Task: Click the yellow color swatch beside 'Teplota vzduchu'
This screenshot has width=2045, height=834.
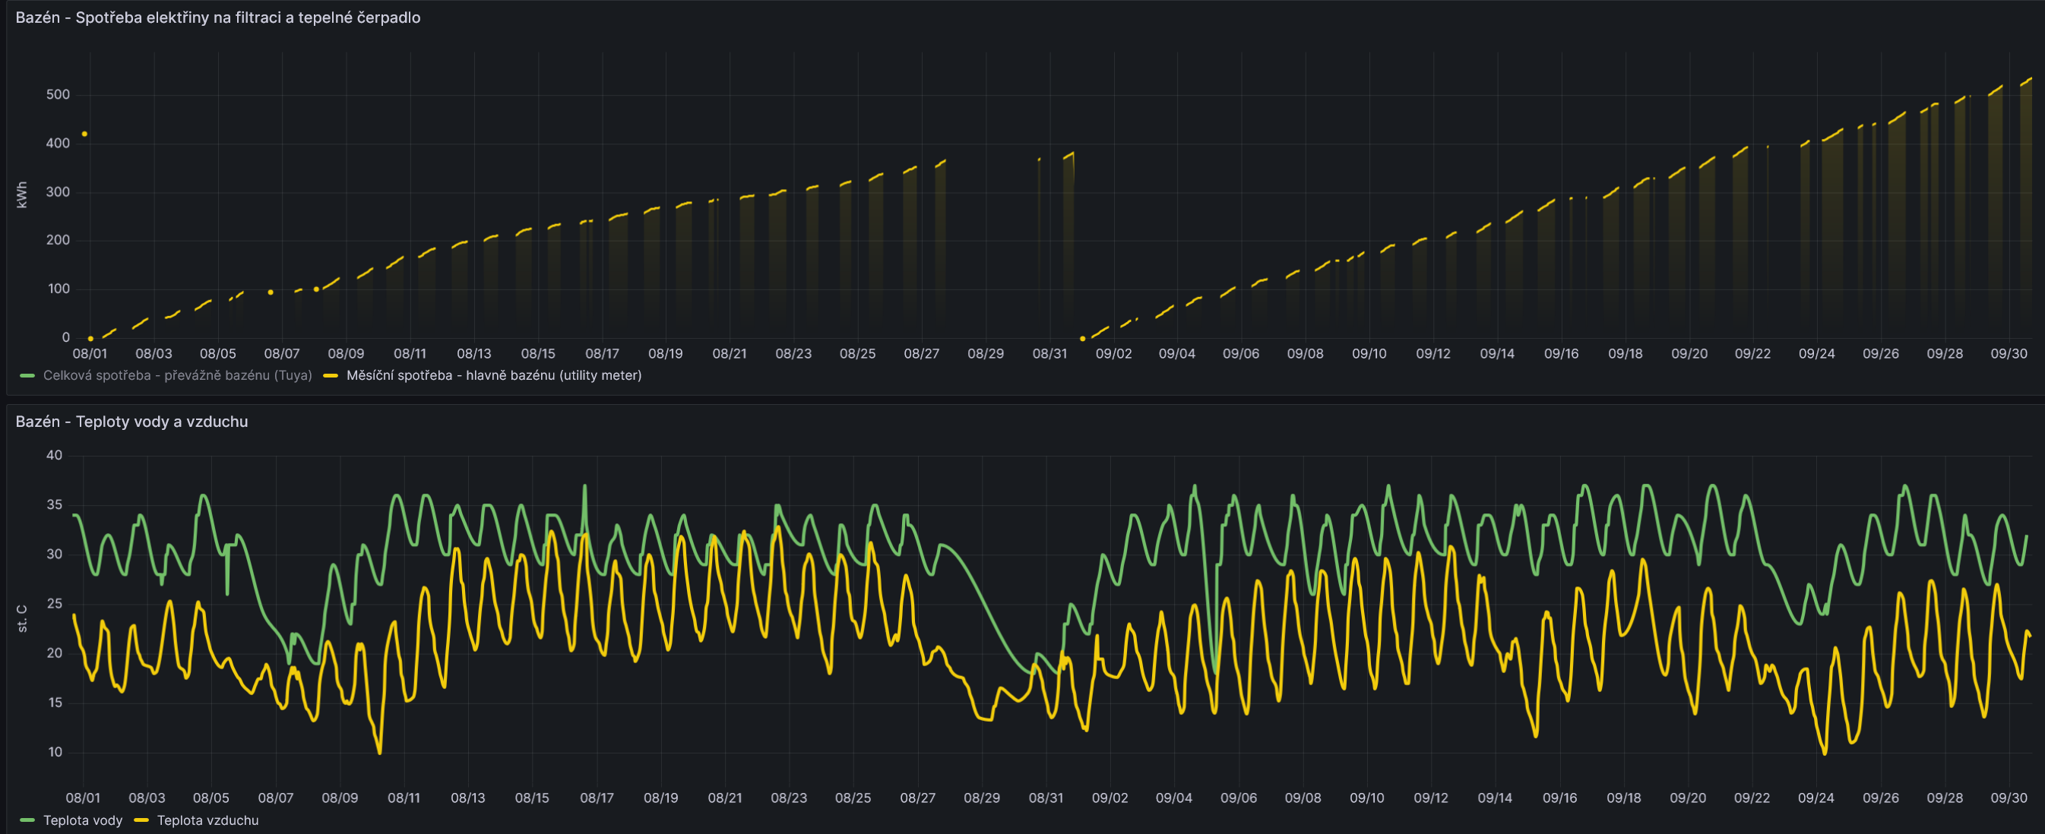Action: 141,820
